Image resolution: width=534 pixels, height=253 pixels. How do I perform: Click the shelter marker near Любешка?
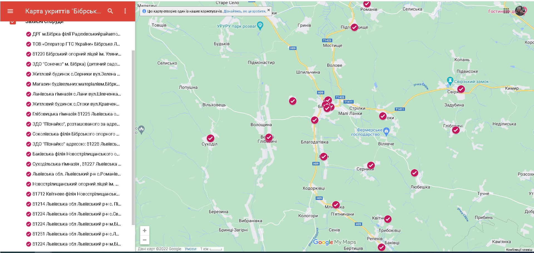[x=415, y=173]
